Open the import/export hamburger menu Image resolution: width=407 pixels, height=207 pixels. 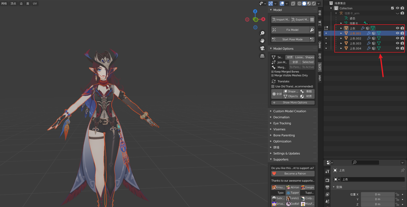tap(312, 20)
